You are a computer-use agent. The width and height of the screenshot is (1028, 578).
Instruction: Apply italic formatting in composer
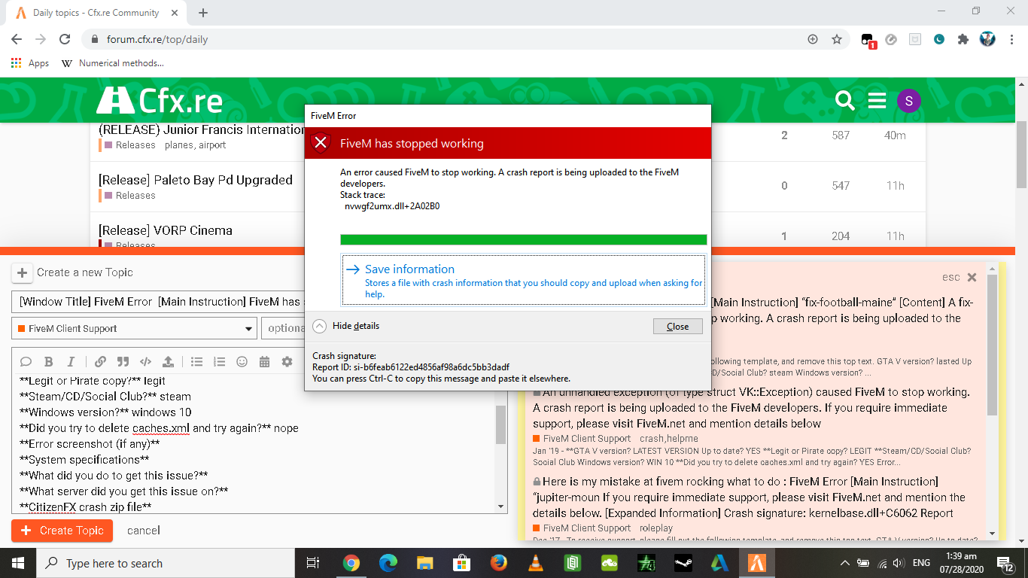pos(70,362)
